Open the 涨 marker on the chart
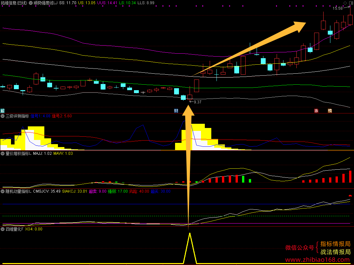354x265 pixels. [316, 111]
